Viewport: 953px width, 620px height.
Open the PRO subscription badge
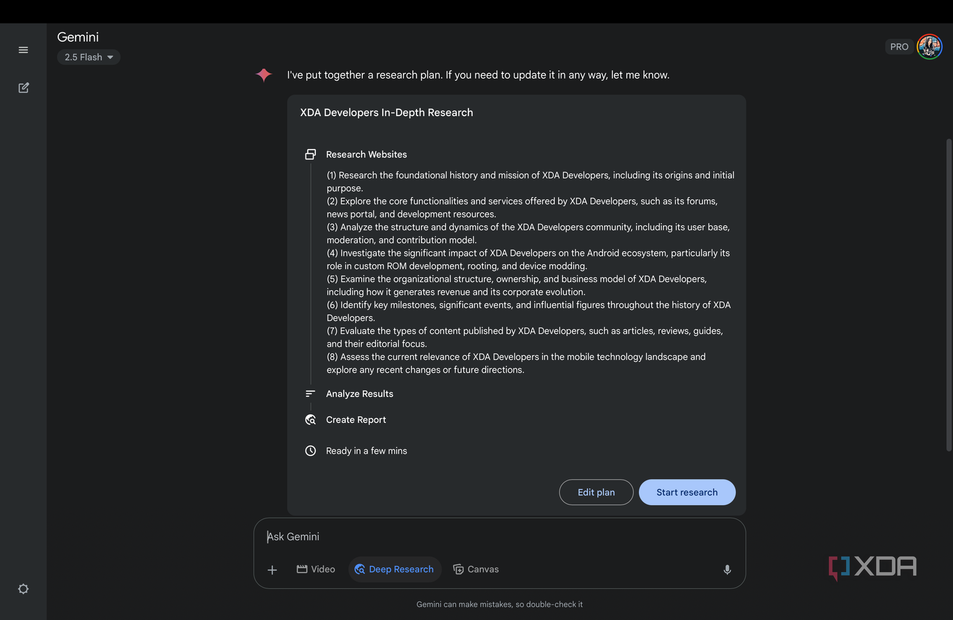pyautogui.click(x=899, y=46)
